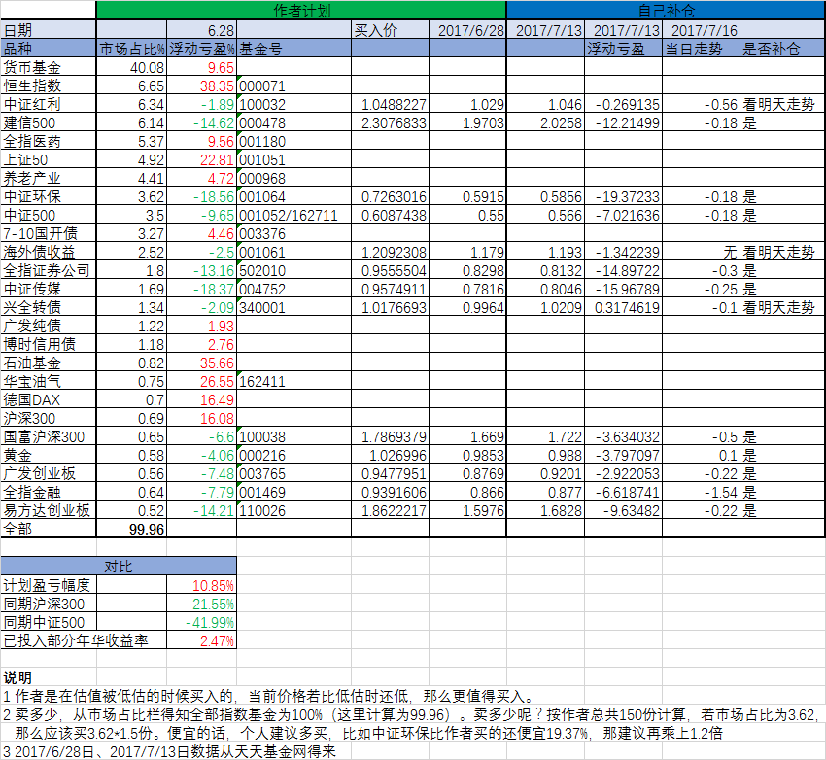This screenshot has height=760, width=826.
Task: Select the 养老产业 row label
Action: coord(48,178)
